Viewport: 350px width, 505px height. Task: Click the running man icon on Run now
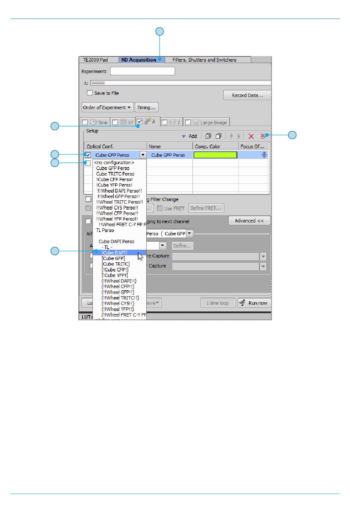[x=242, y=303]
